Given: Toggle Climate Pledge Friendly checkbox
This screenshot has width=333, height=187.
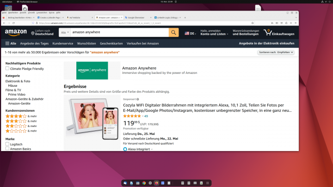Looking at the screenshot, I should coord(7,68).
